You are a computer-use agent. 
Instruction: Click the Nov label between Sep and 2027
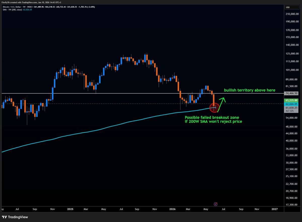257,209
